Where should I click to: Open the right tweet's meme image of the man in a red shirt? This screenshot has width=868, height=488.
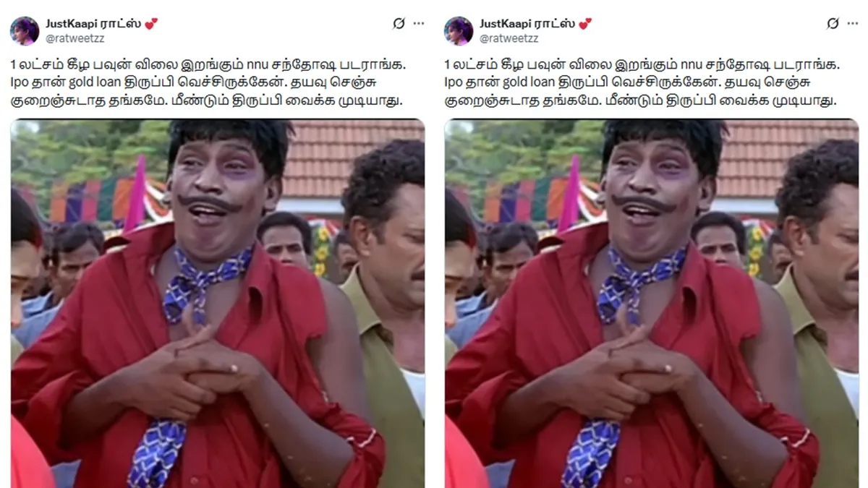pyautogui.click(x=651, y=304)
